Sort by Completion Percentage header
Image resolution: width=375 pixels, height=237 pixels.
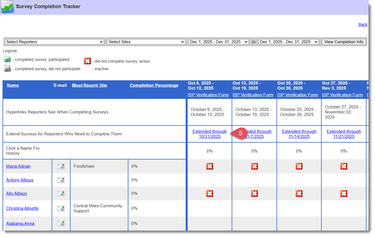pyautogui.click(x=154, y=85)
